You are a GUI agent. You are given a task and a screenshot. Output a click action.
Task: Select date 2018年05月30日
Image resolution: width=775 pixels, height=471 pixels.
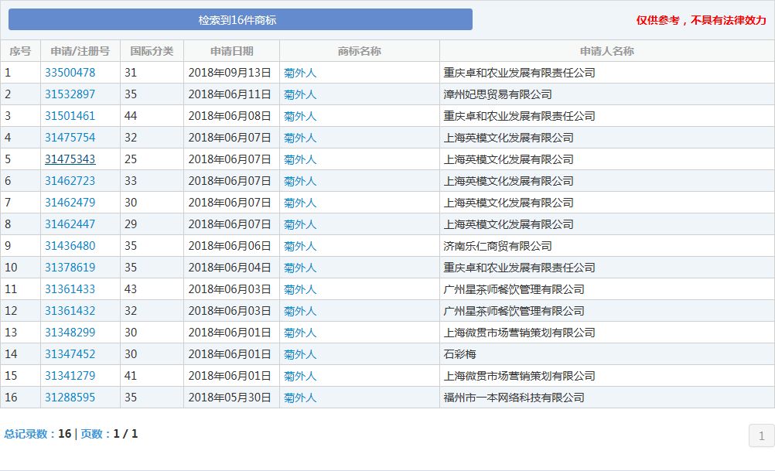[230, 398]
